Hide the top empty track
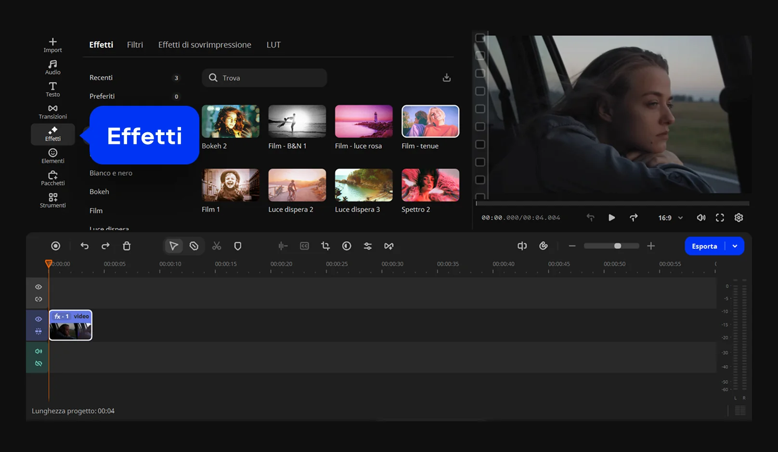778x452 pixels. click(39, 287)
